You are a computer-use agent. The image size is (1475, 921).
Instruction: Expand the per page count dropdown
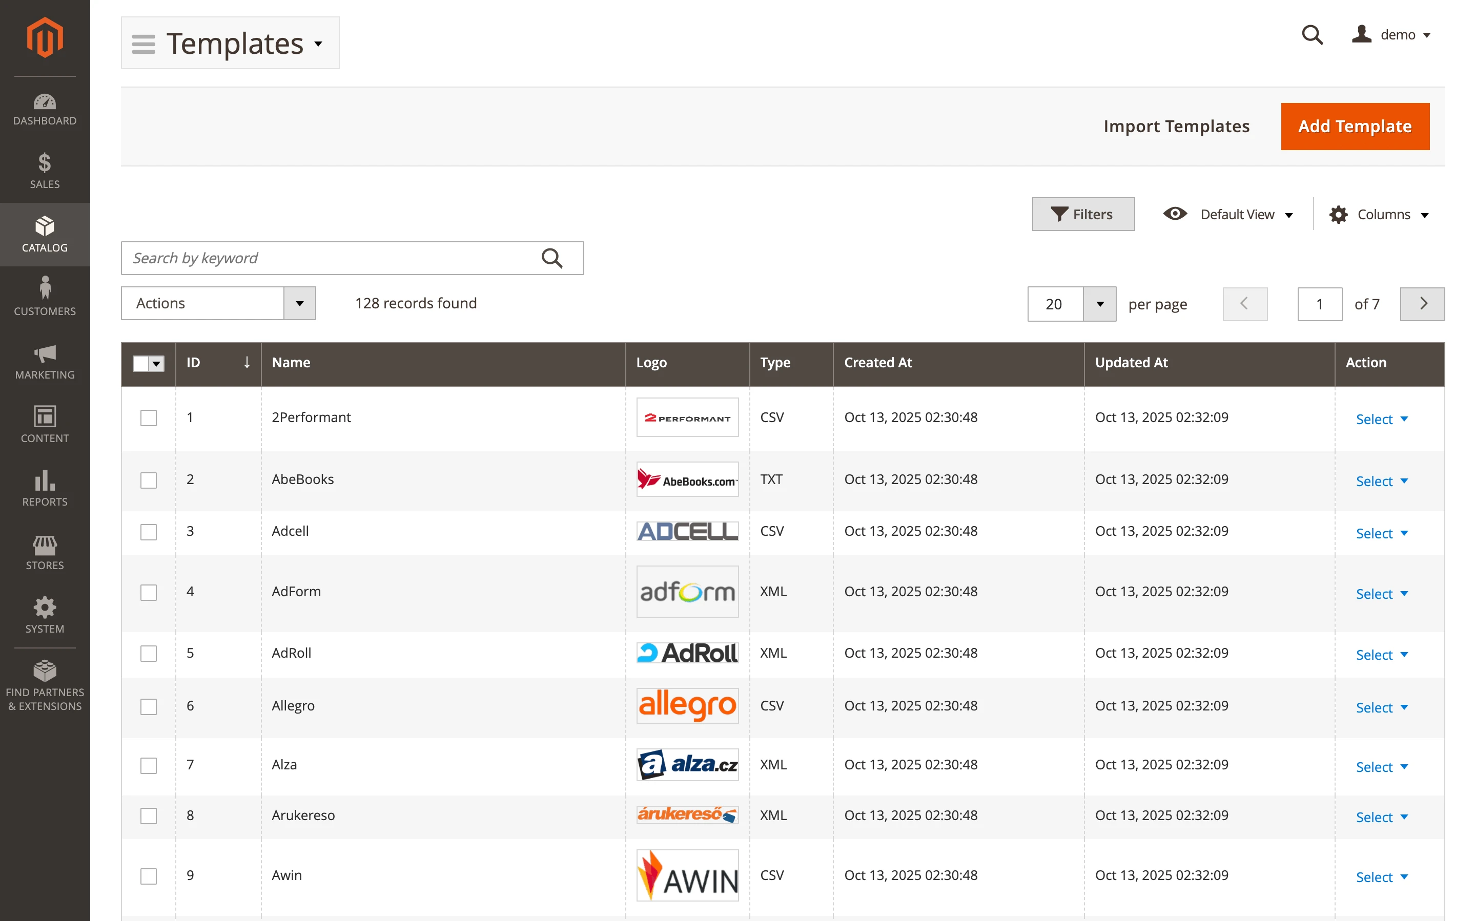[x=1099, y=304]
